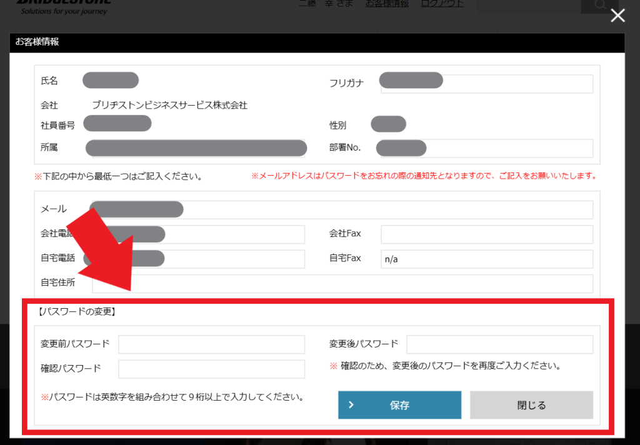
Task: Focus the 自宅住所 address field
Action: click(x=342, y=283)
